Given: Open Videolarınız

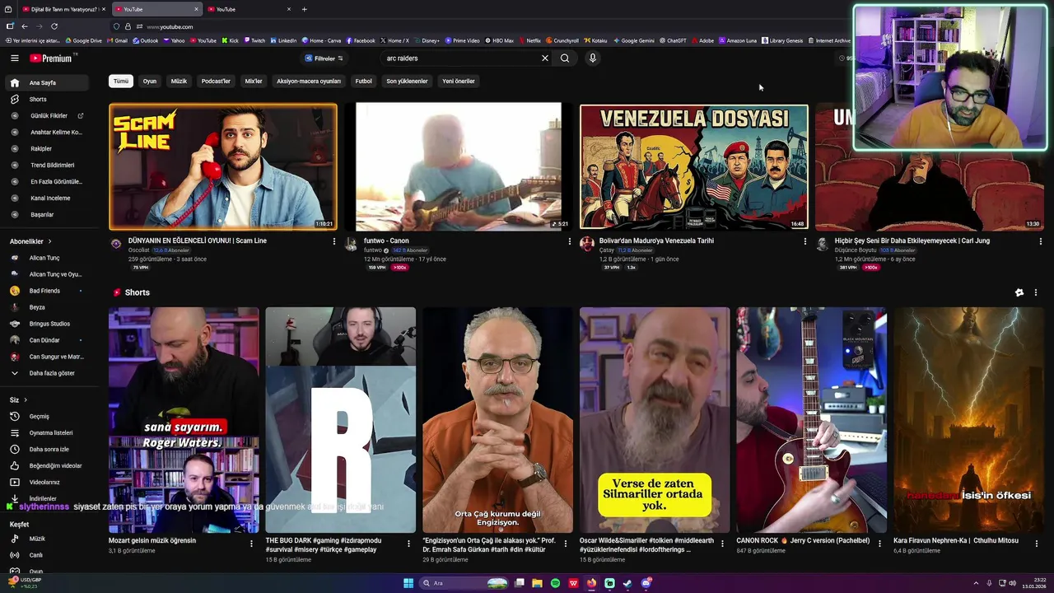Looking at the screenshot, I should (46, 483).
